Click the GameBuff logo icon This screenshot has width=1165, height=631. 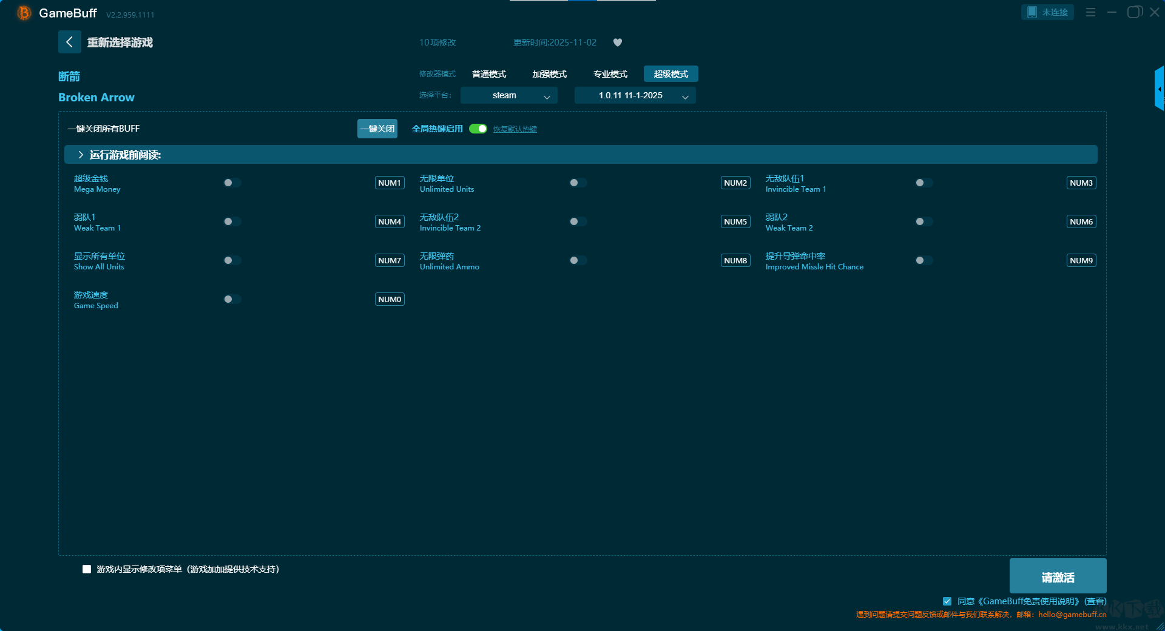(x=24, y=13)
